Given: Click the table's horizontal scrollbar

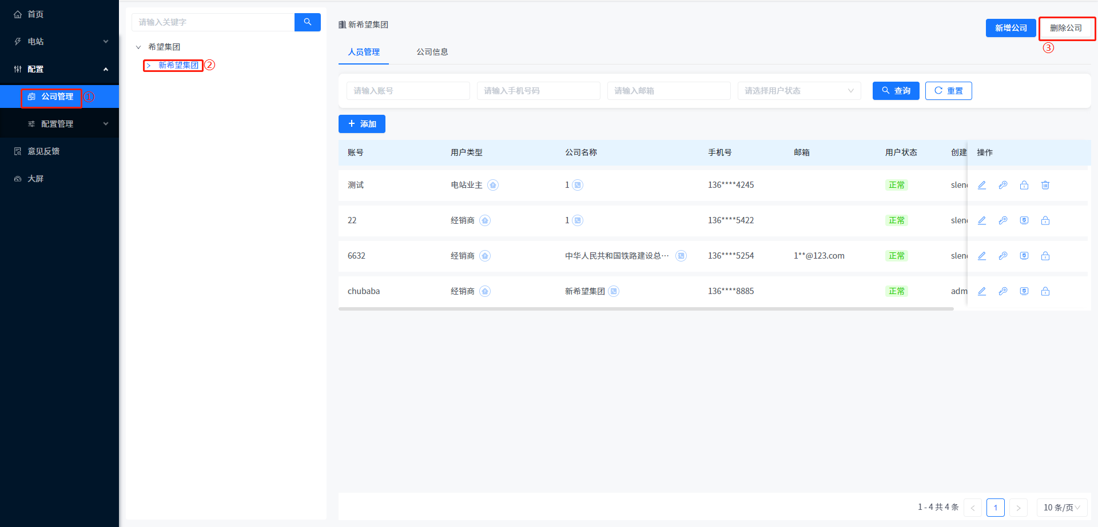Looking at the screenshot, I should coord(646,309).
